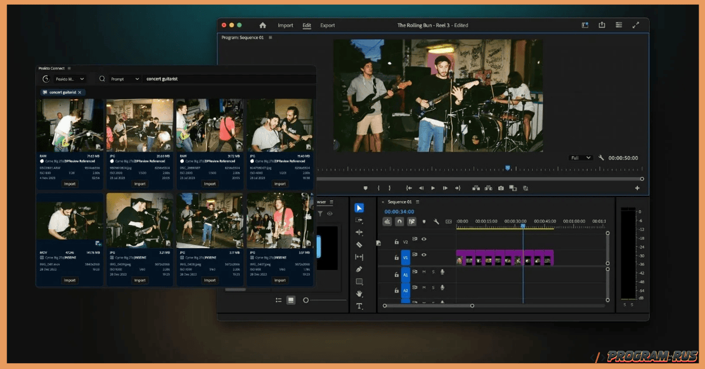Open the Peakto source selection dropdown
This screenshot has height=369, width=705.
tap(70, 78)
